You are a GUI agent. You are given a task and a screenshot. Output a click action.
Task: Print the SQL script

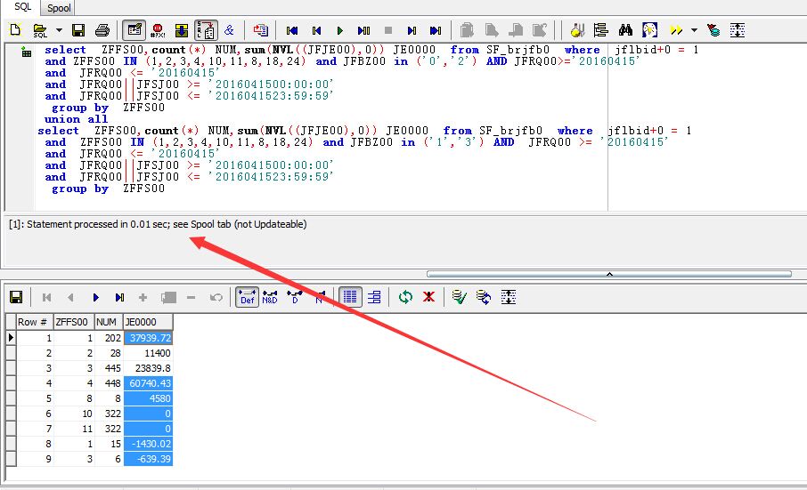102,30
